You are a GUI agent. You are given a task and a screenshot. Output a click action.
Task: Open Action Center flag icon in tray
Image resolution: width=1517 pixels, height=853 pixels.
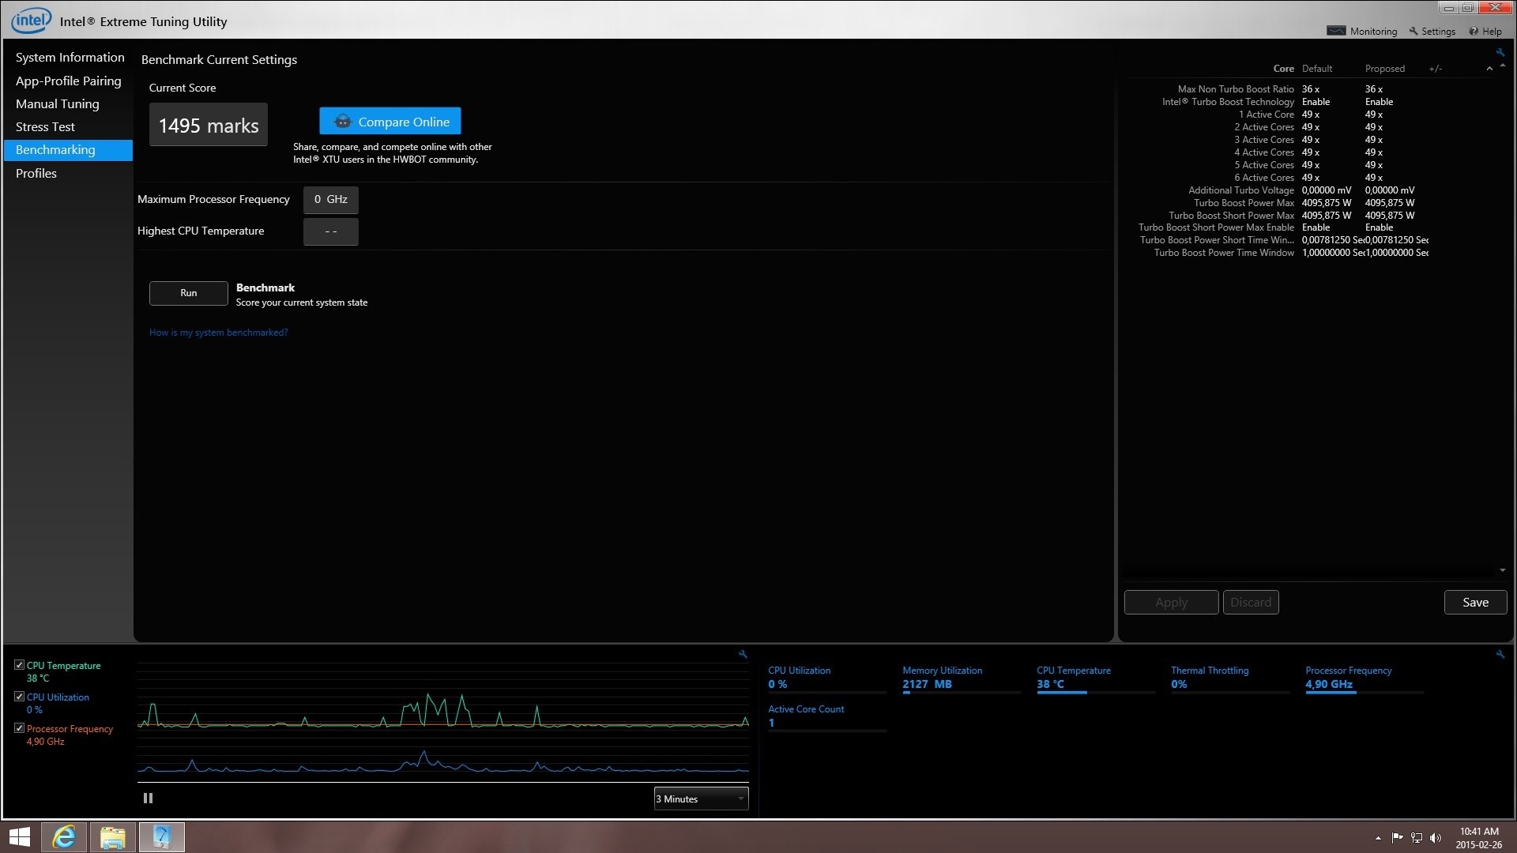pyautogui.click(x=1397, y=838)
